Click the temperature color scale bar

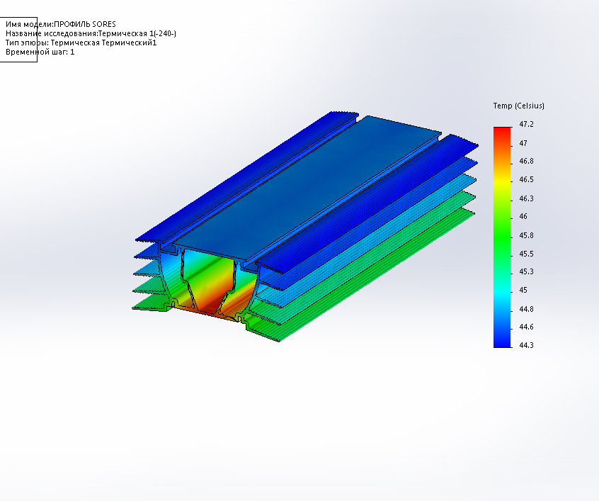click(502, 237)
